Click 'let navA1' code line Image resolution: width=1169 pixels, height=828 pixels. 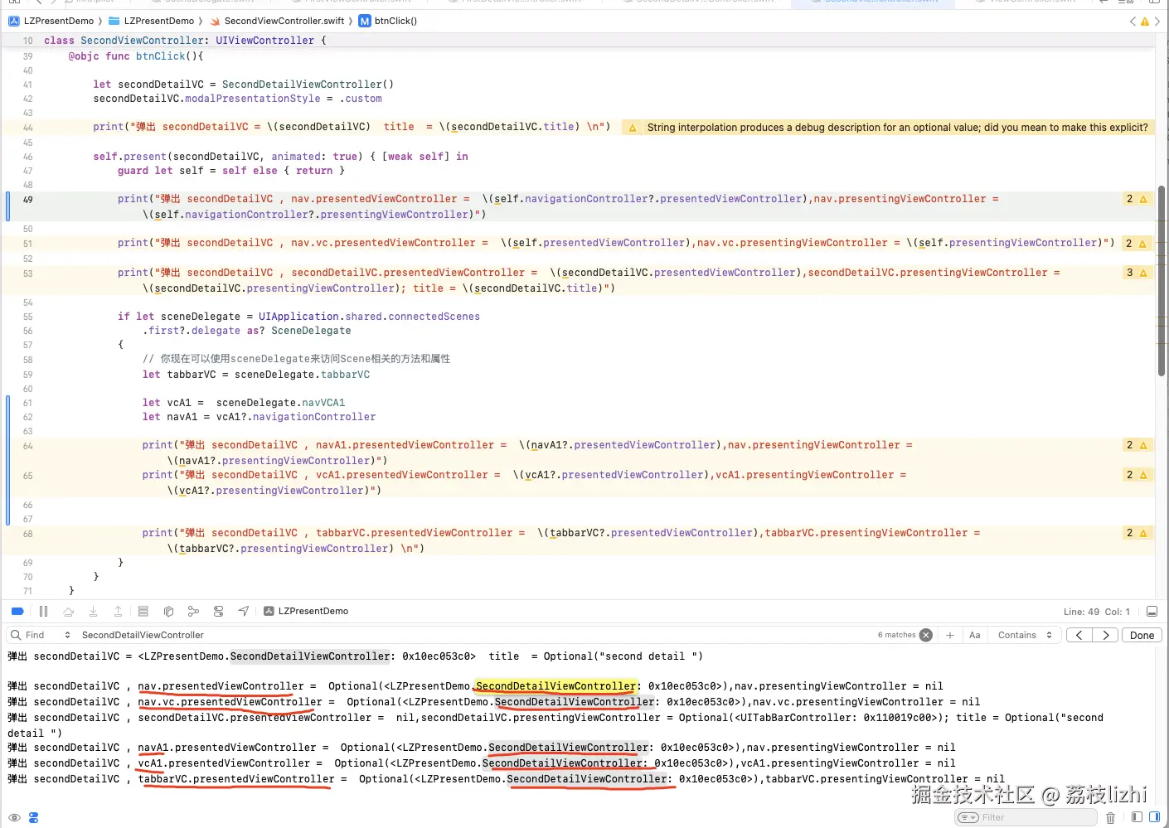tap(259, 417)
